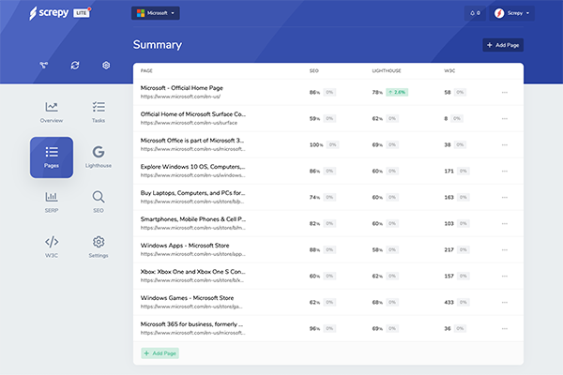Open options menu for Microsoft Official Home Page
This screenshot has width=563, height=375.
pos(505,93)
